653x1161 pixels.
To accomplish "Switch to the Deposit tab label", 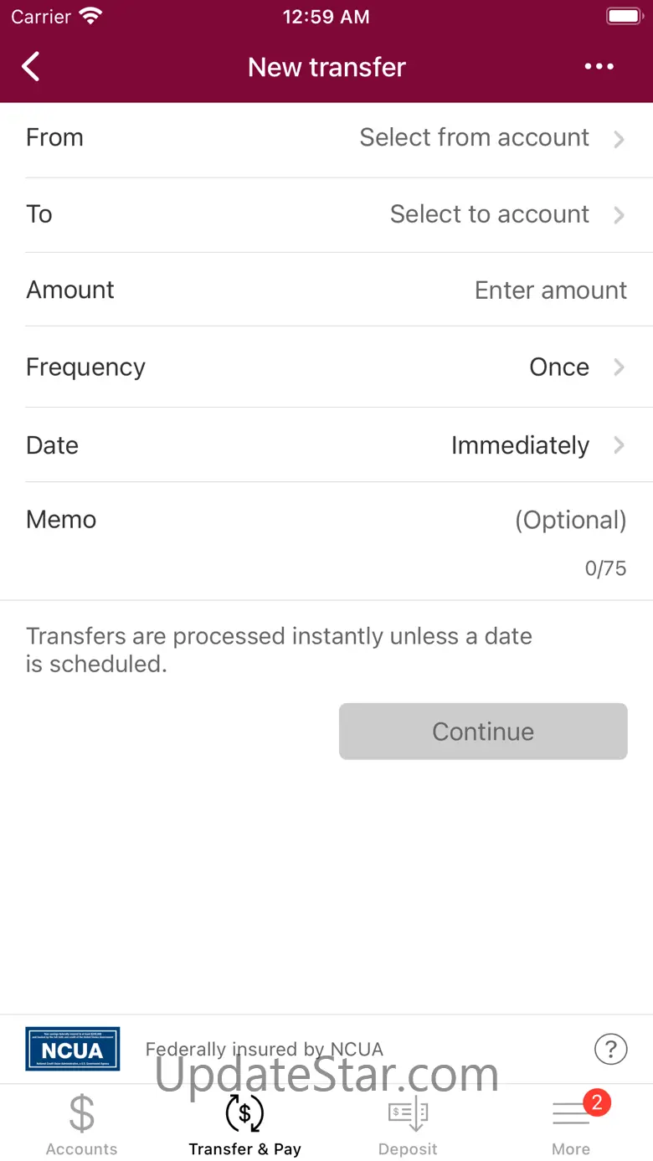I will click(x=408, y=1149).
